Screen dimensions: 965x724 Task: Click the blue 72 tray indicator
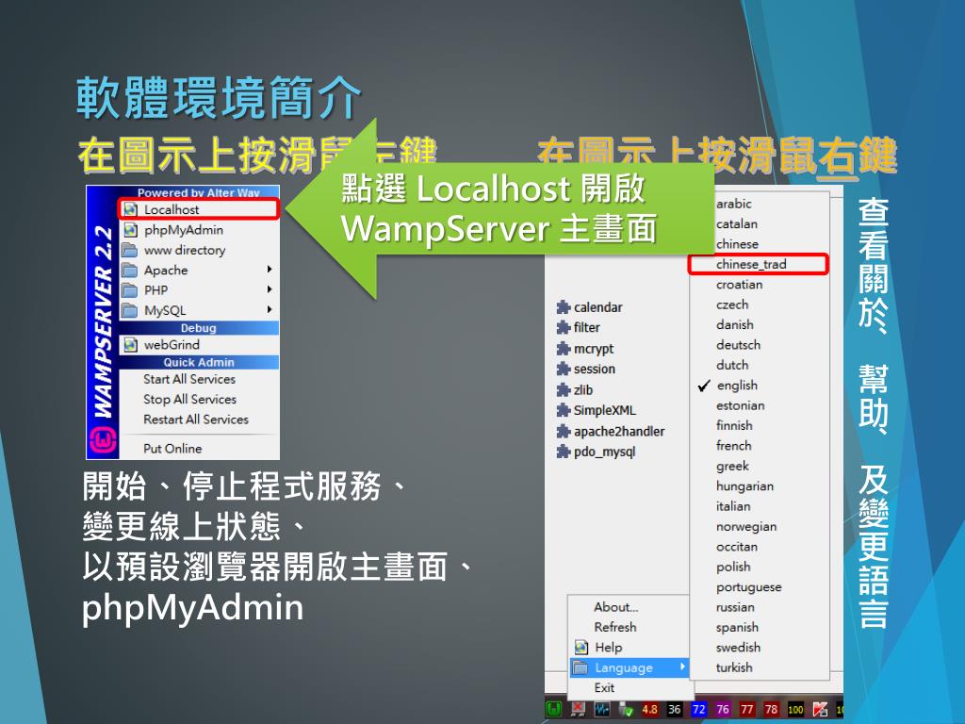(698, 709)
